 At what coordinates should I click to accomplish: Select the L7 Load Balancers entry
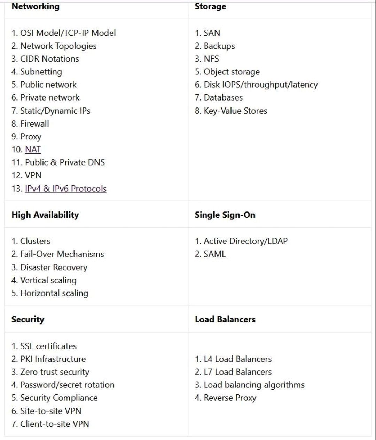(x=233, y=372)
